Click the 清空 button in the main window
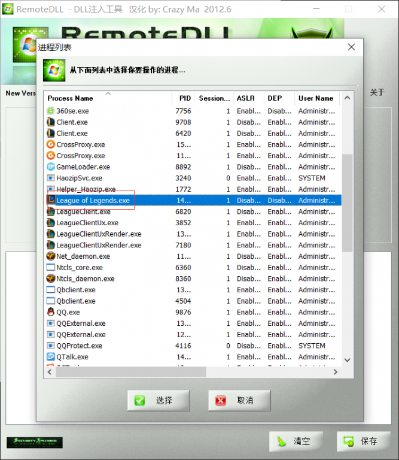This screenshot has width=399, height=460. (x=296, y=441)
